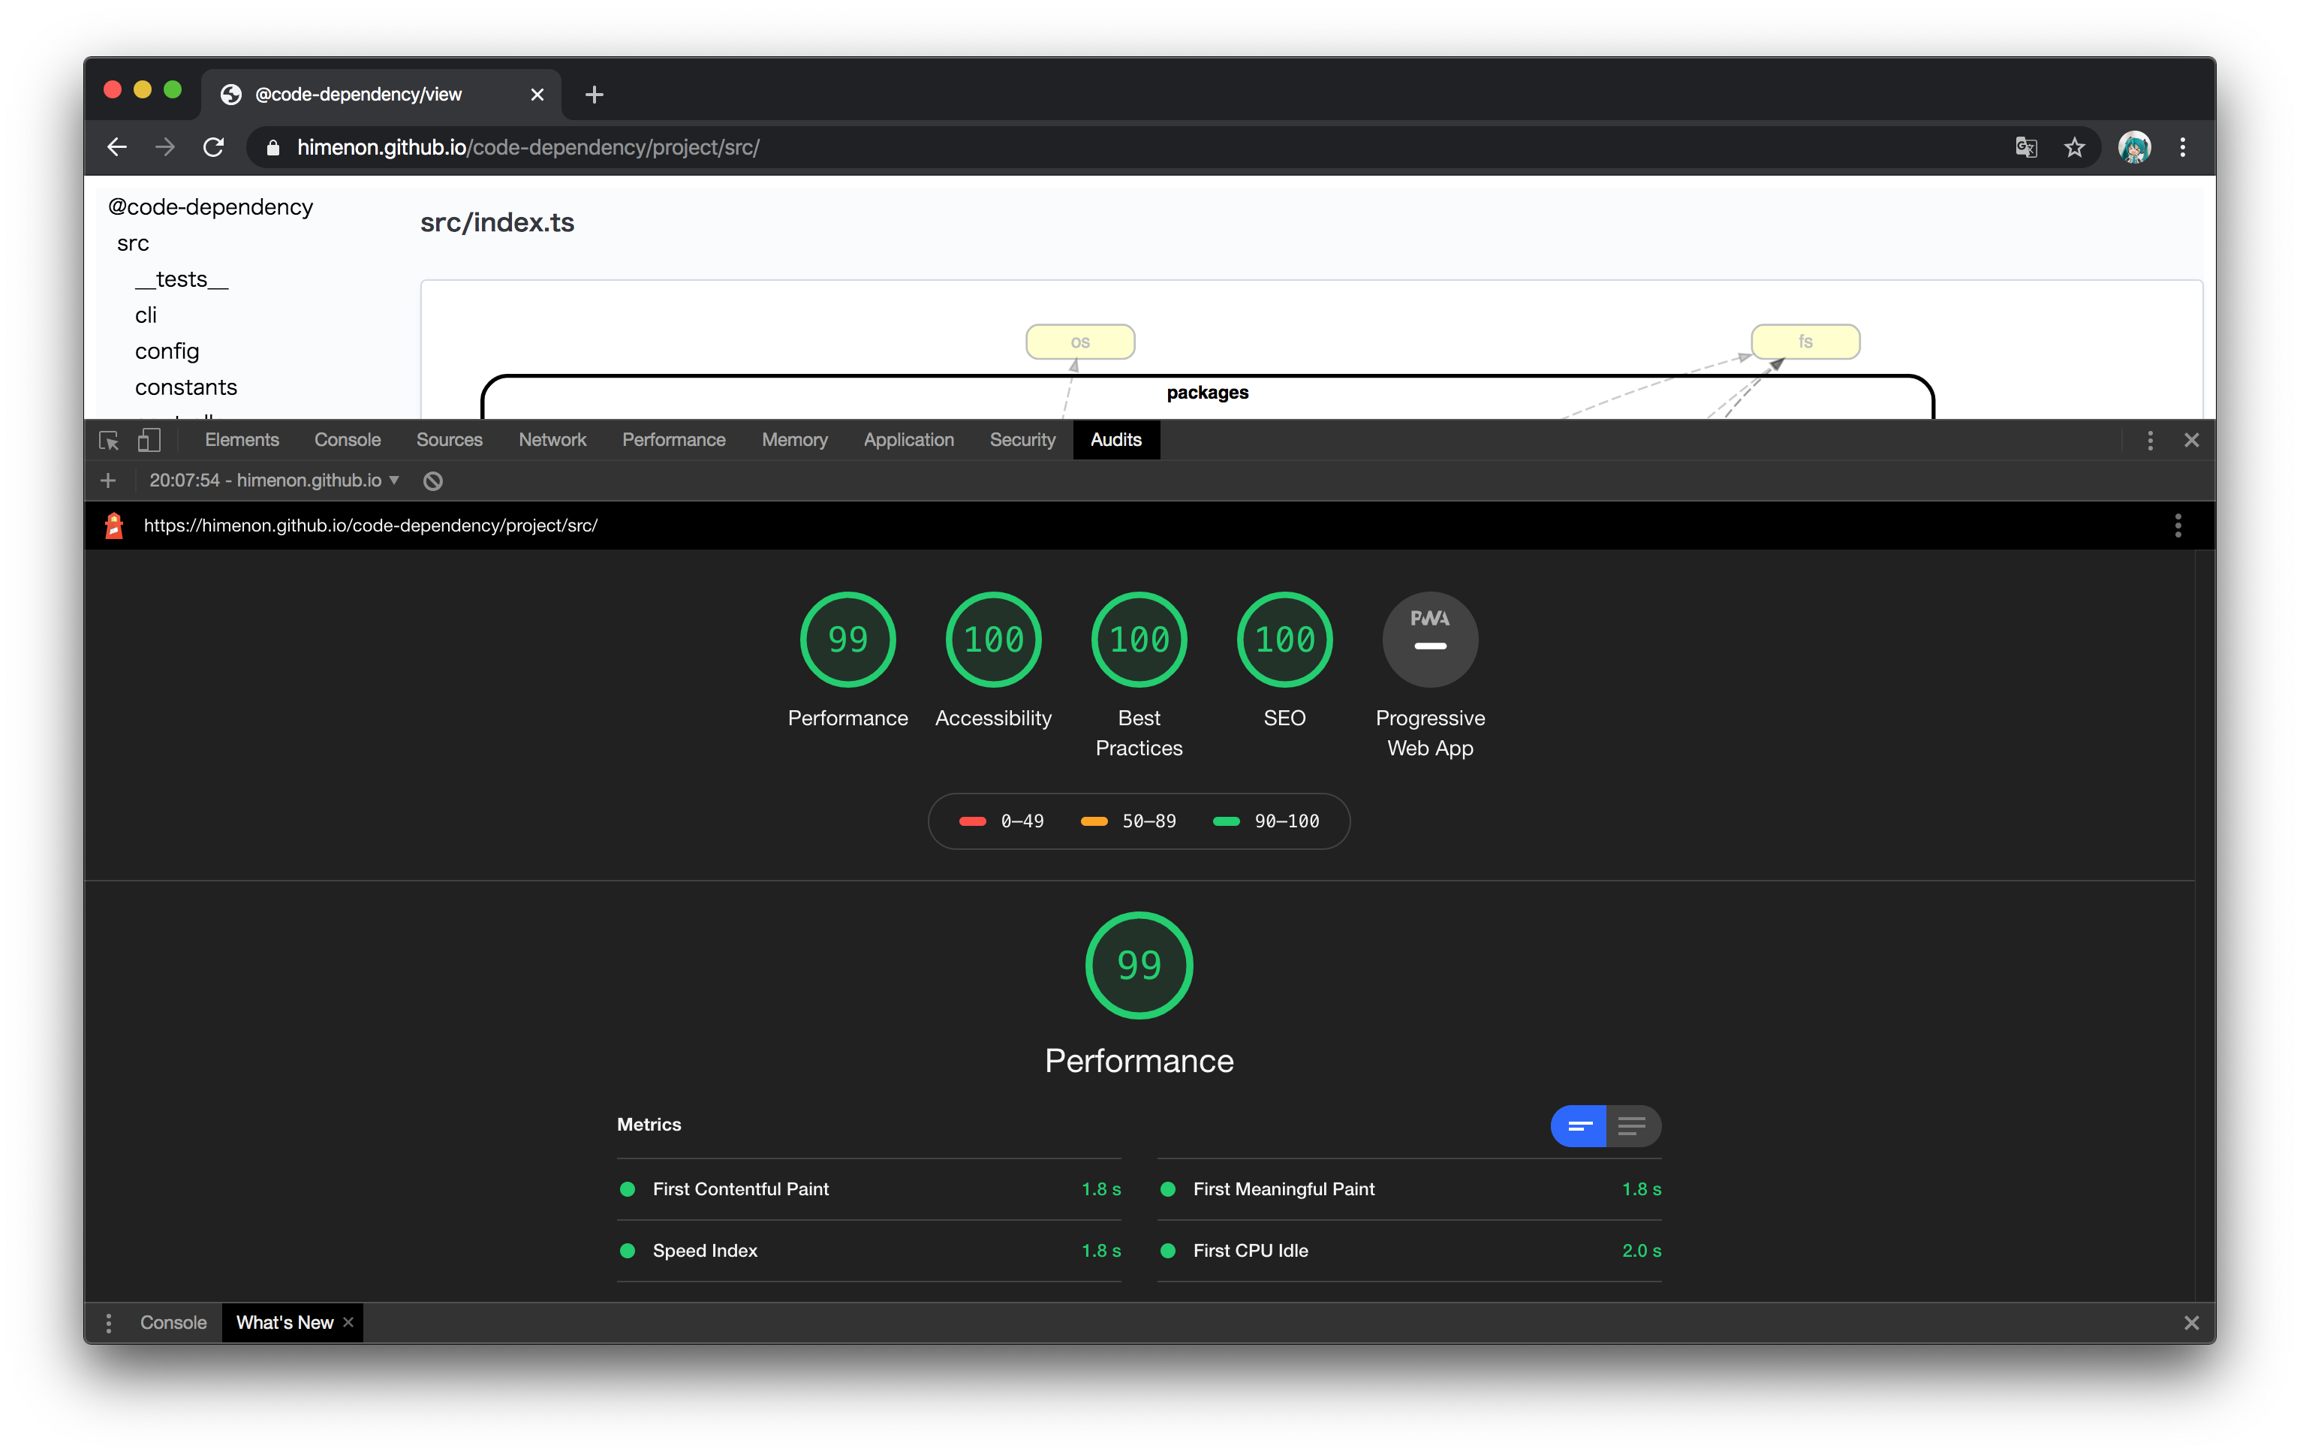This screenshot has width=2300, height=1455.
Task: Click the Google Translate icon
Action: (2026, 147)
